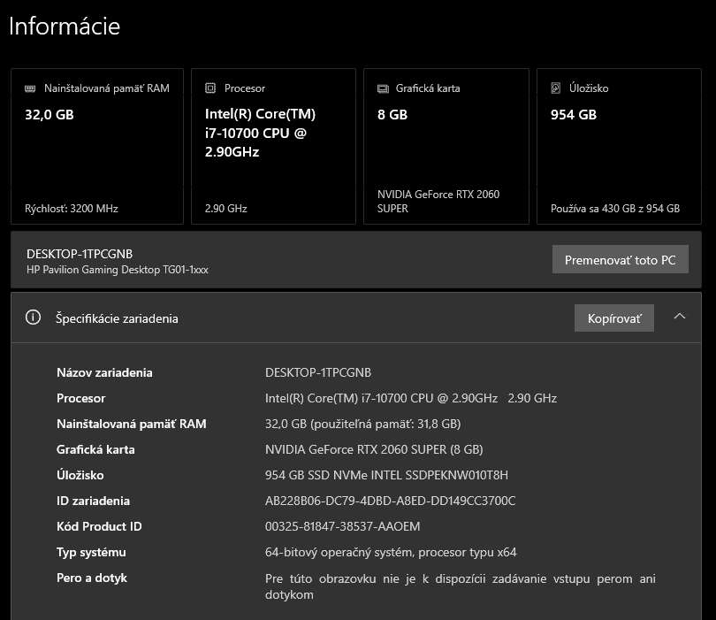Collapse the Špecifikácie zariadenia section
Image resolution: width=716 pixels, height=620 pixels.
click(x=680, y=317)
